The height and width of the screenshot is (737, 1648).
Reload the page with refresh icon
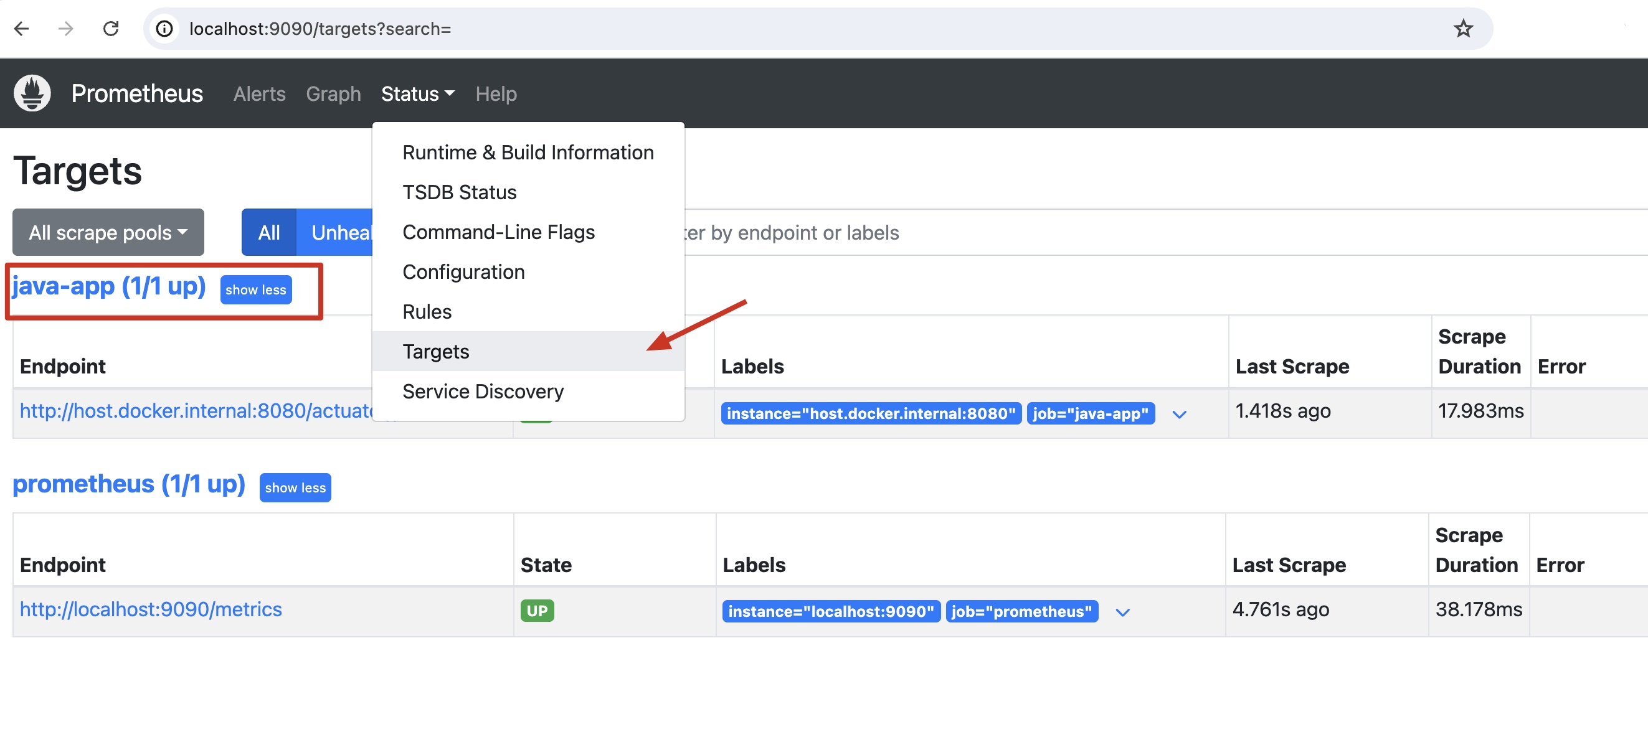tap(111, 29)
